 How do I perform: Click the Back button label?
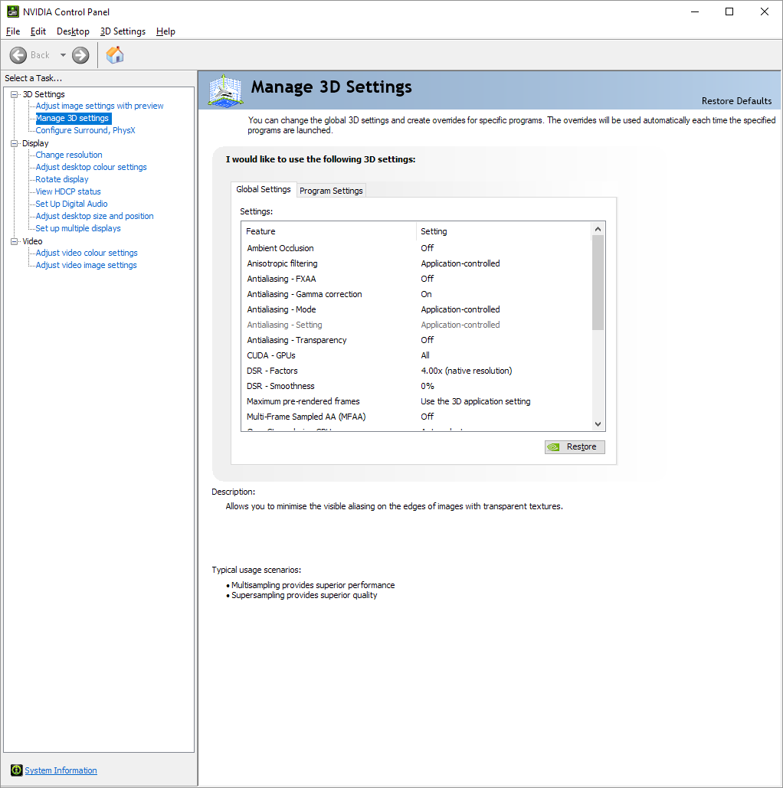[41, 55]
